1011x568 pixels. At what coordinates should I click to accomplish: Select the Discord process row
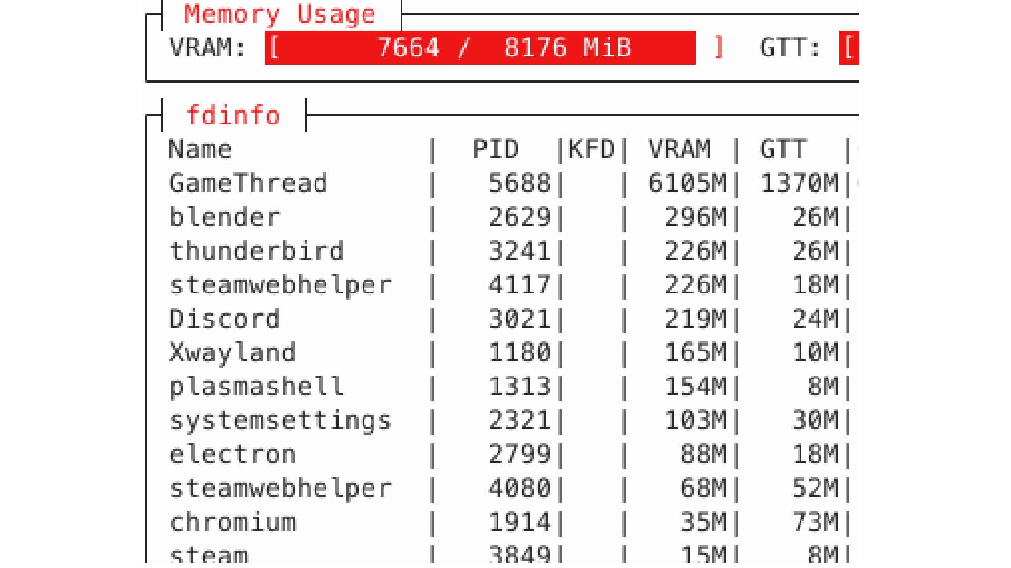coord(224,318)
